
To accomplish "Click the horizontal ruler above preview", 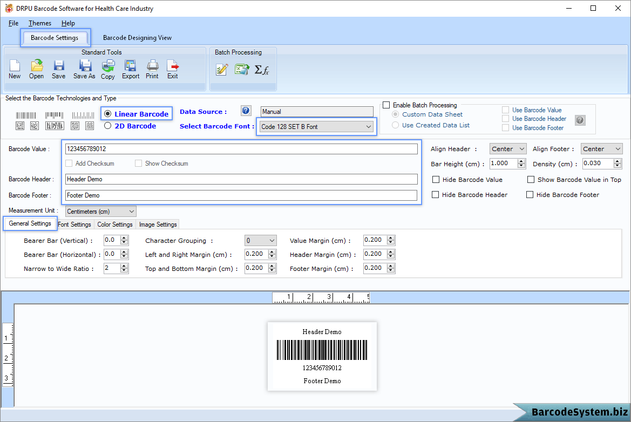I will (321, 298).
